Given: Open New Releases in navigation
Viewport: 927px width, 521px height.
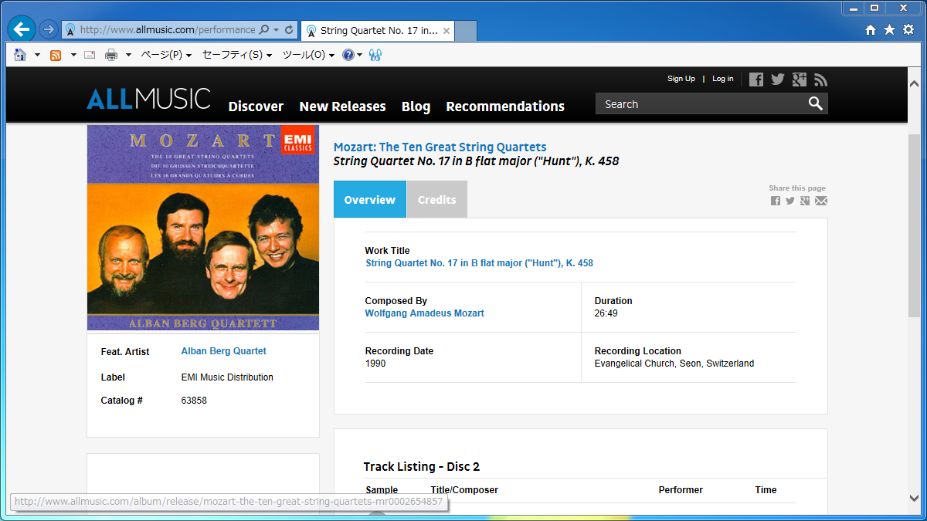Looking at the screenshot, I should click(342, 107).
